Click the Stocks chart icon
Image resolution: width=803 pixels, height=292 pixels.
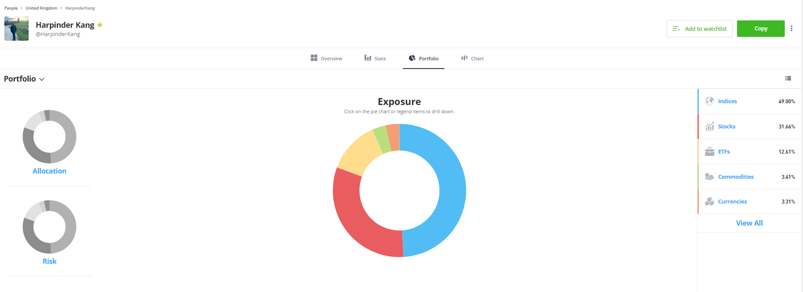710,126
